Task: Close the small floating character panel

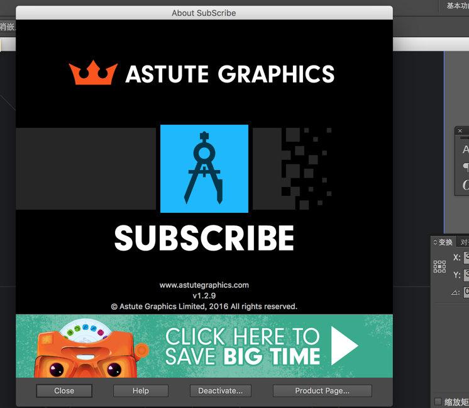Action: pyautogui.click(x=460, y=130)
